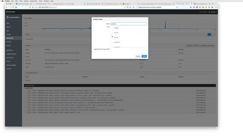Screen dimensions: 243x137
Task: Select Networking in Cockpit sidebar
Action: coord(13,38)
